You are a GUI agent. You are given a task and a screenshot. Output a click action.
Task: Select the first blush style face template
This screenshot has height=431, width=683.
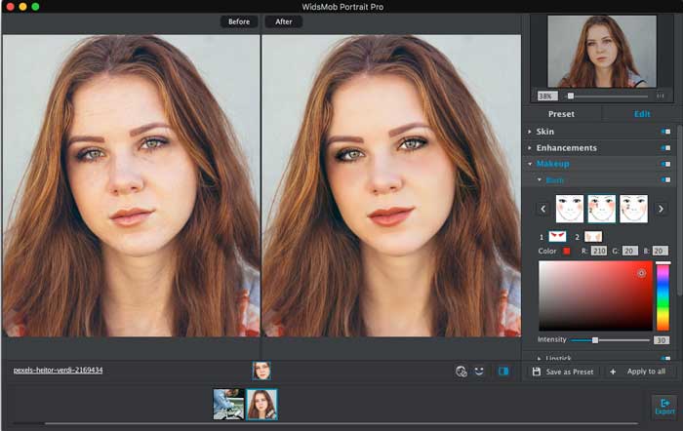(x=570, y=209)
